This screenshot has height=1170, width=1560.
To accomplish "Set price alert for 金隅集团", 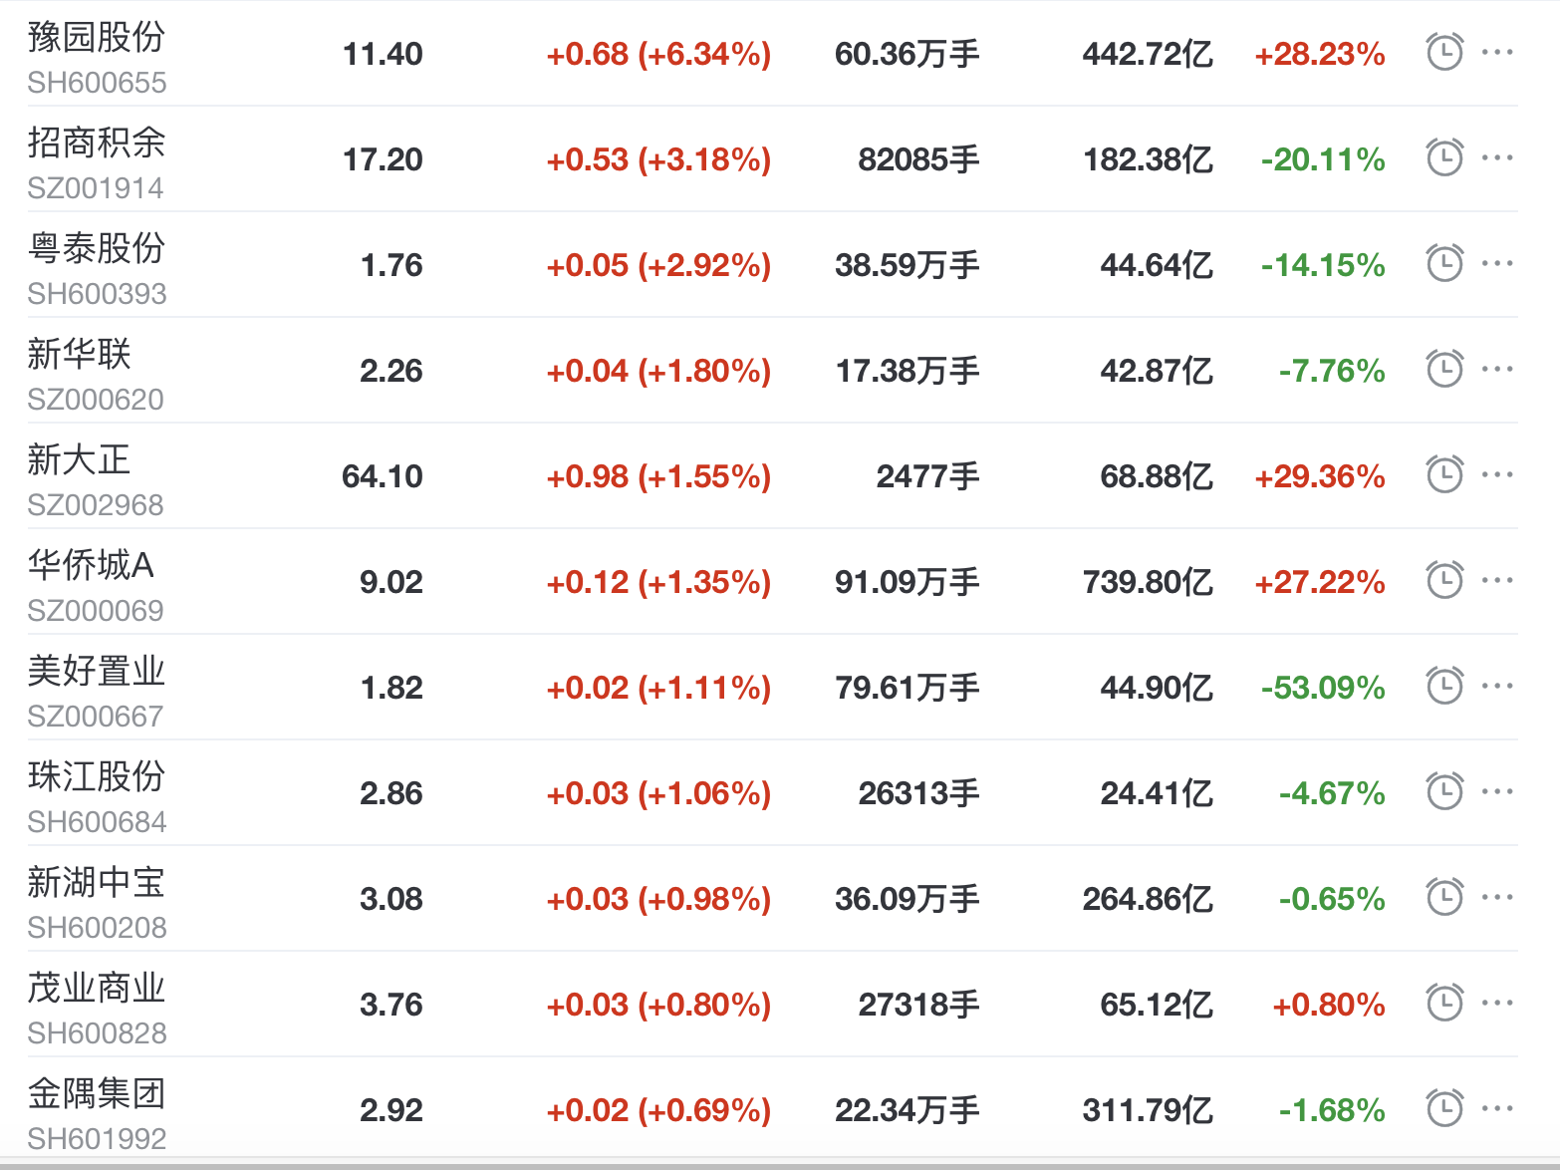I will (x=1444, y=1108).
